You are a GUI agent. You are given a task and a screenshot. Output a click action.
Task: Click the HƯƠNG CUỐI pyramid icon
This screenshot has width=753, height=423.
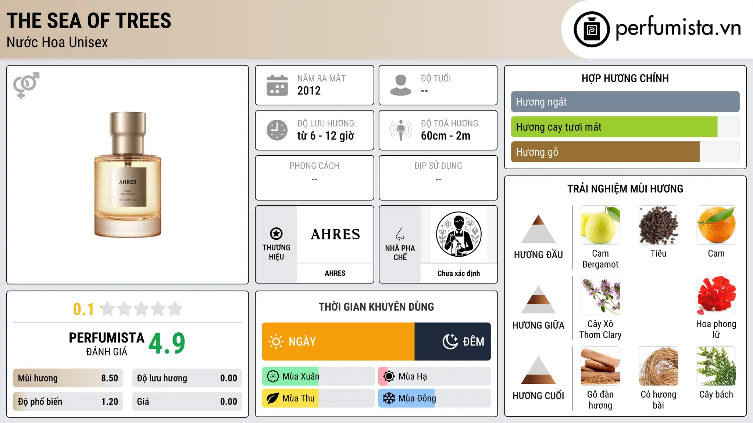[x=538, y=370]
